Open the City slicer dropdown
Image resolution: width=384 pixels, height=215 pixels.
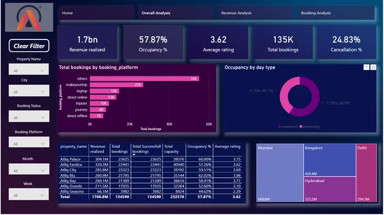(29, 91)
